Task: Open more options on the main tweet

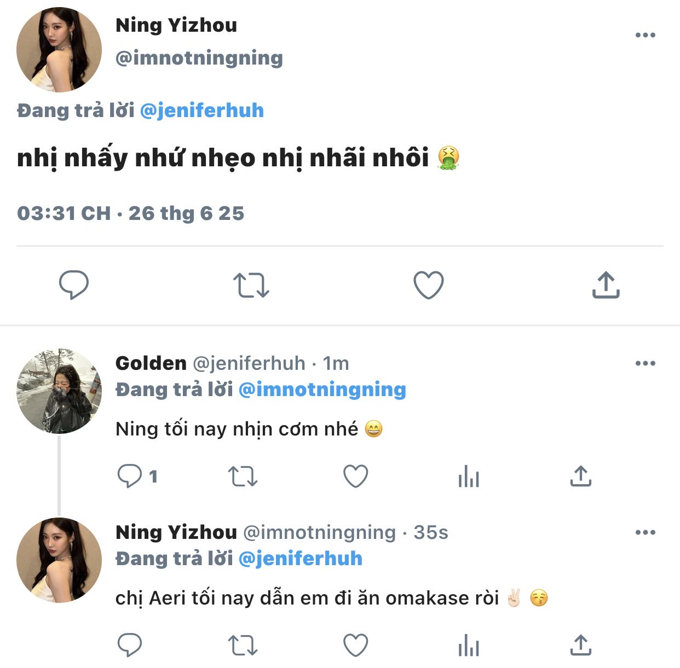Action: pyautogui.click(x=645, y=36)
